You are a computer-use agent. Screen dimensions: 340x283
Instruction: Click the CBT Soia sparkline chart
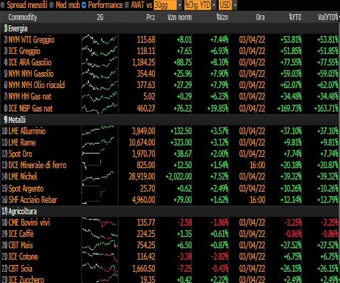(x=100, y=268)
